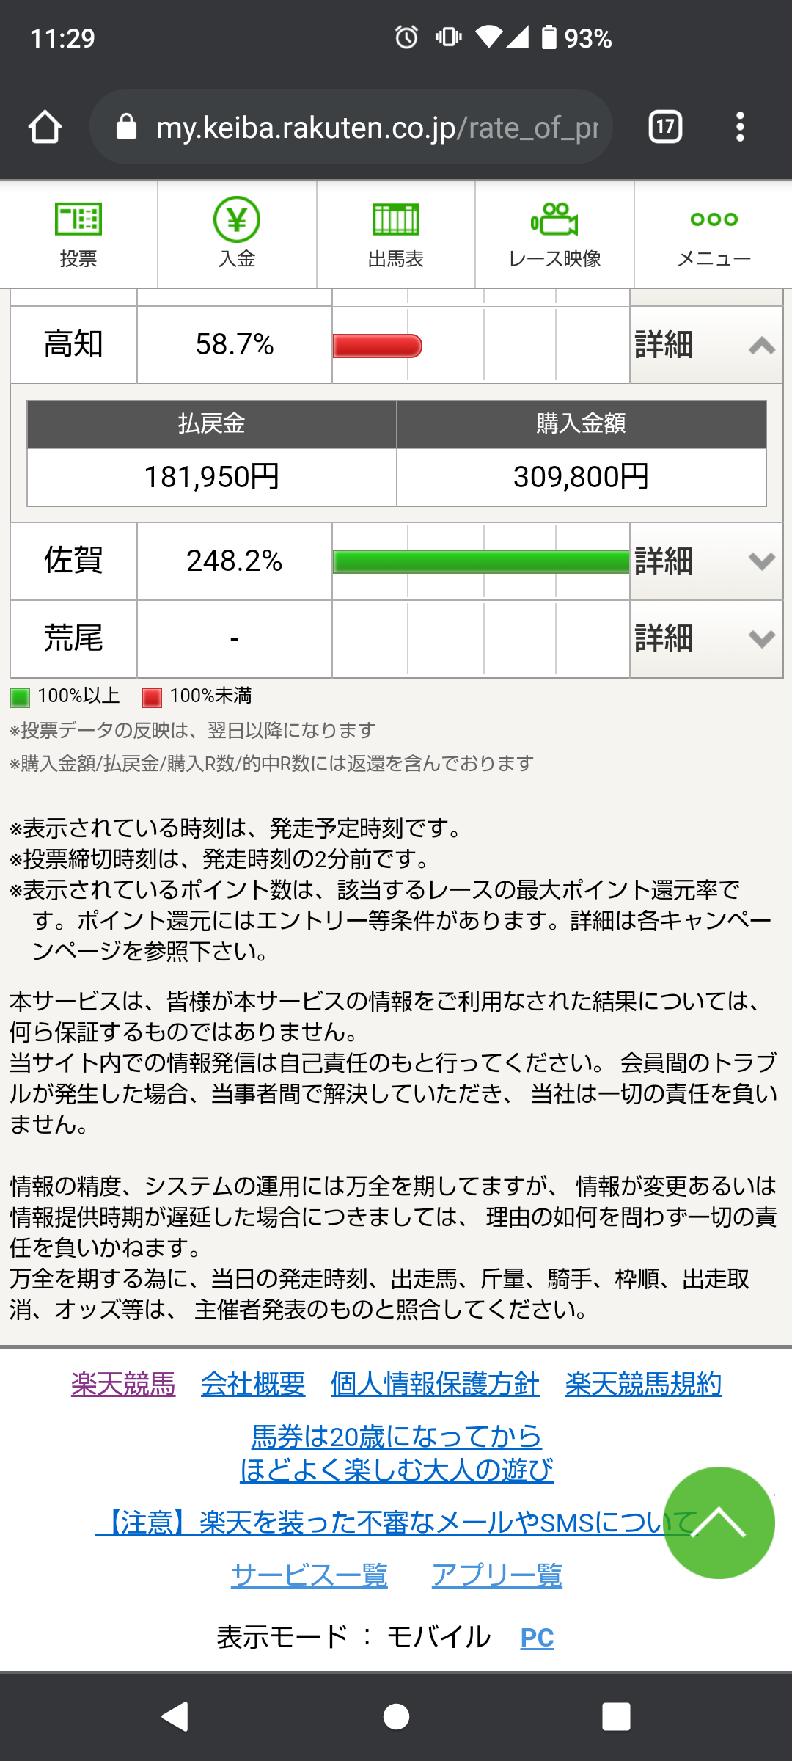Expand the 荒尾 詳細 row

coord(705,638)
